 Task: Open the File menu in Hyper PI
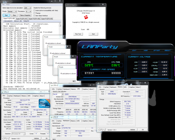(3, 5)
